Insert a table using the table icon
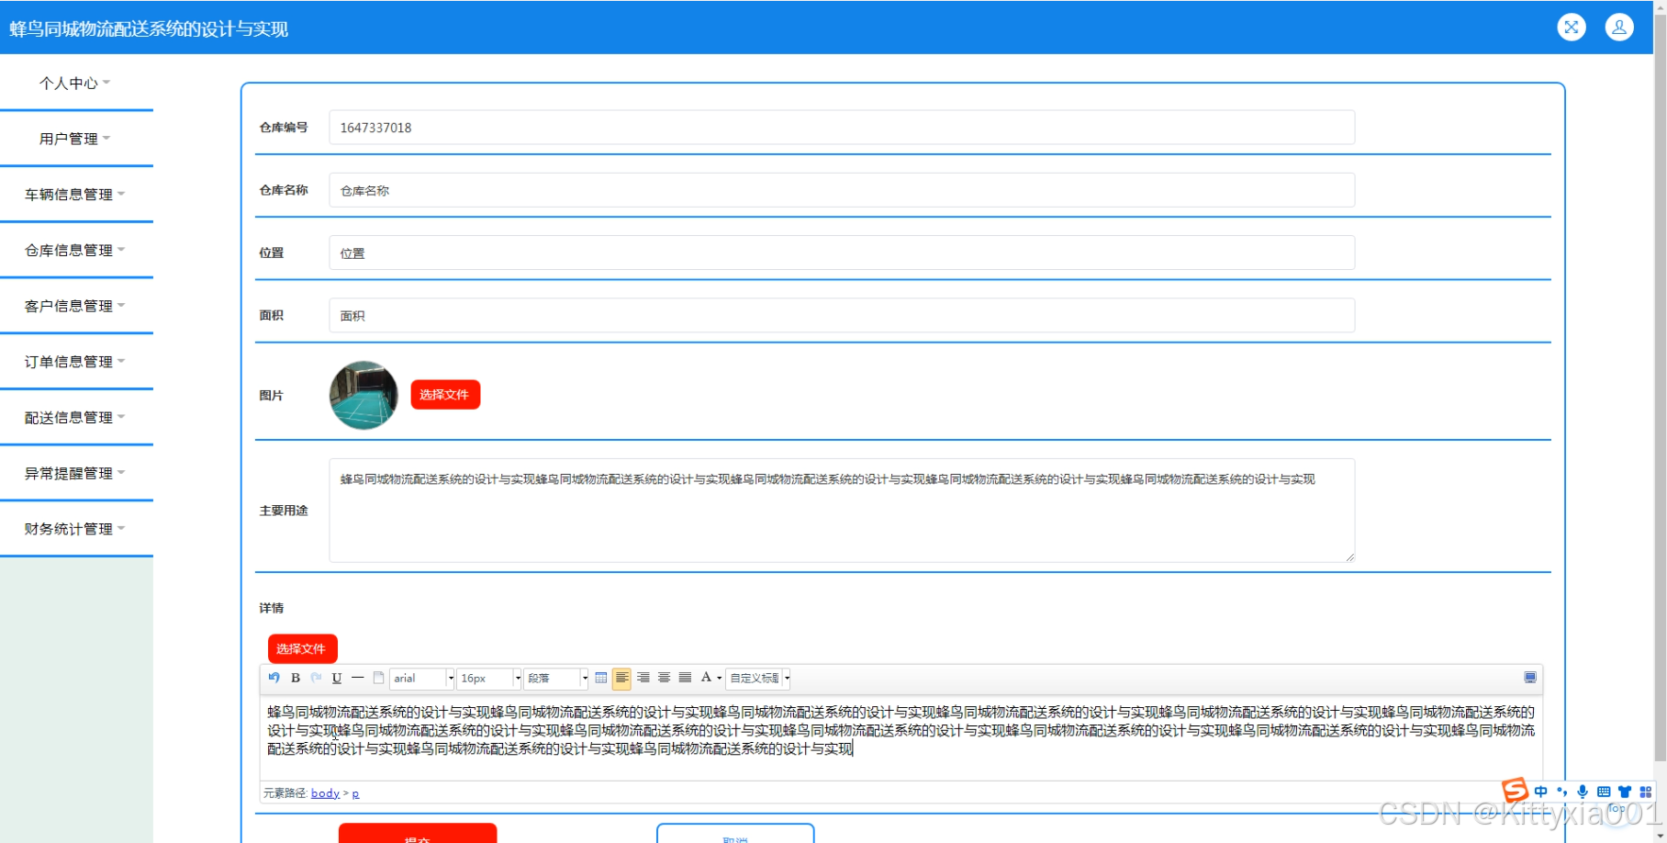This screenshot has width=1667, height=843. (600, 678)
